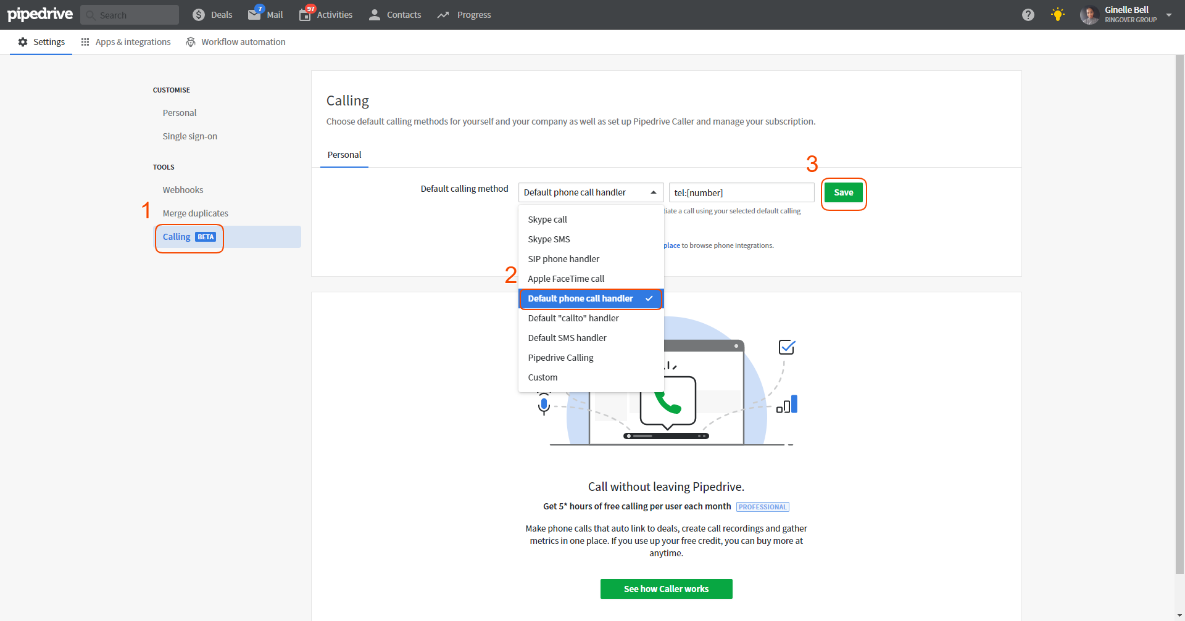Viewport: 1185px width, 621px height.
Task: Click the lightbulb tips icon
Action: (1058, 15)
